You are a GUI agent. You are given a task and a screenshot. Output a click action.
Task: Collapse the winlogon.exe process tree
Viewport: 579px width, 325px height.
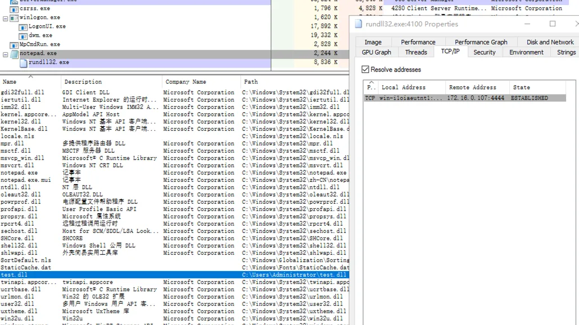pyautogui.click(x=6, y=18)
